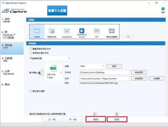Click the JPEG File format icon
Image resolution: width=168 pixels, height=127 pixels.
click(x=53, y=68)
